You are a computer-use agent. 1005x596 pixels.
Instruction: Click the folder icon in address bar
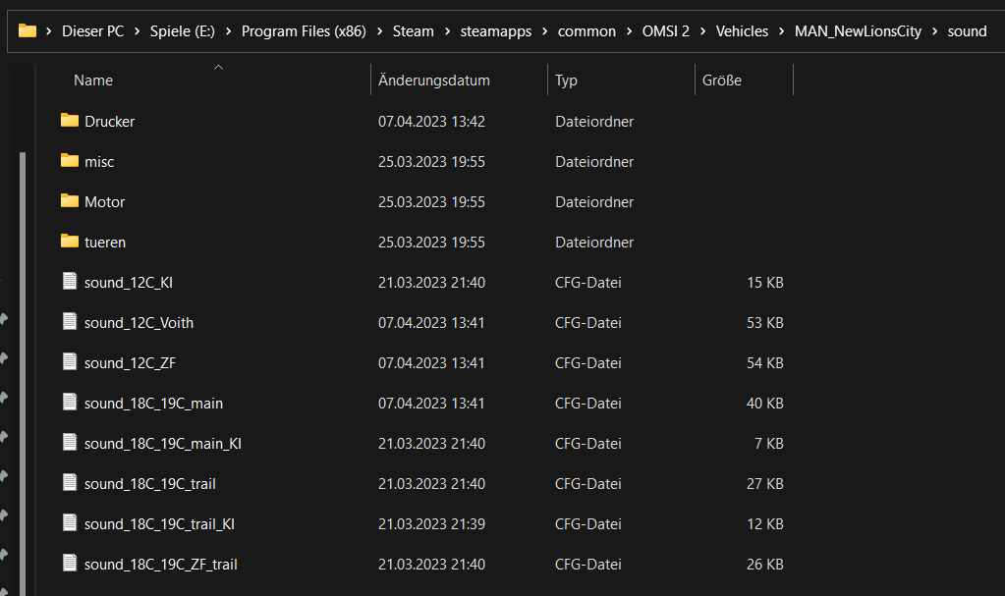click(x=28, y=30)
